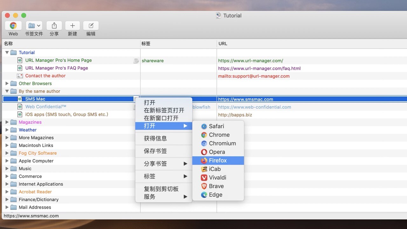This screenshot has height=229, width=407.
Task: Click the bookmark icon beside URL Manager Pro's FAQ Page
Action: pos(20,68)
